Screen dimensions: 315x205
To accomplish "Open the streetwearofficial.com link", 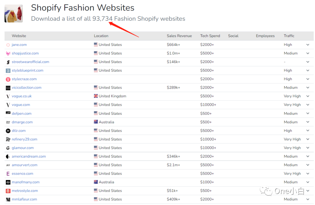I will click(x=30, y=62).
